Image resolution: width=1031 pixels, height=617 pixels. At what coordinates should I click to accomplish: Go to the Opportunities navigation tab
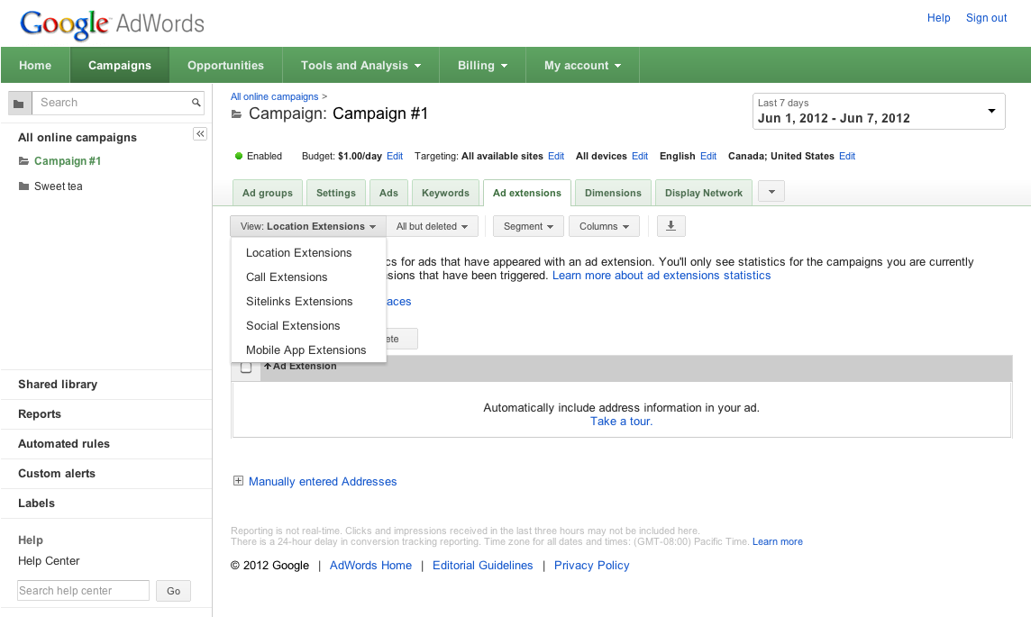point(225,65)
